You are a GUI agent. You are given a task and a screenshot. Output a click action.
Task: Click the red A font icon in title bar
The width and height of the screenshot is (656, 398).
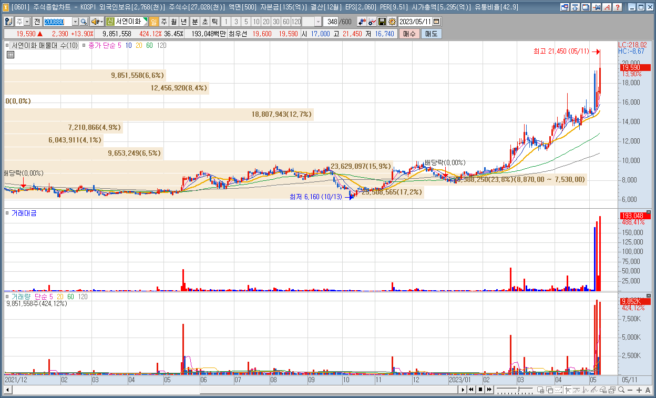(x=607, y=7)
